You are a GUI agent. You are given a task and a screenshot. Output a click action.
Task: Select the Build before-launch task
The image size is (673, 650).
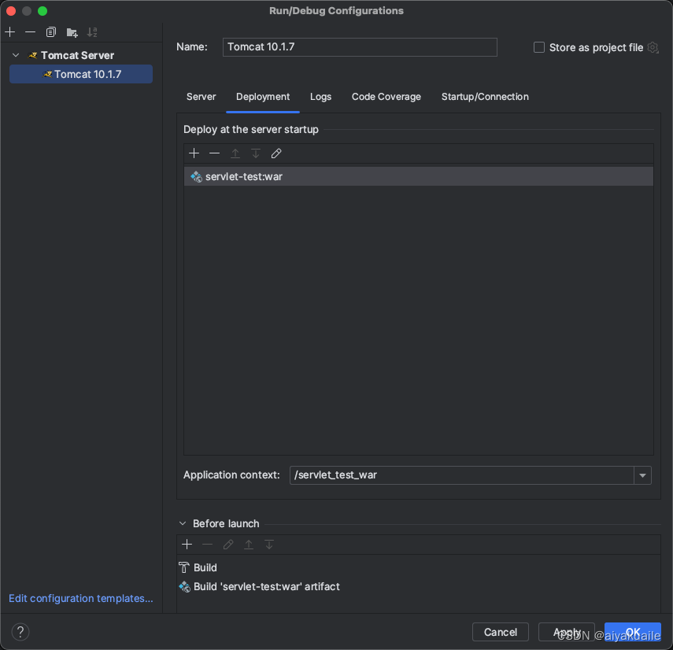pos(419,567)
